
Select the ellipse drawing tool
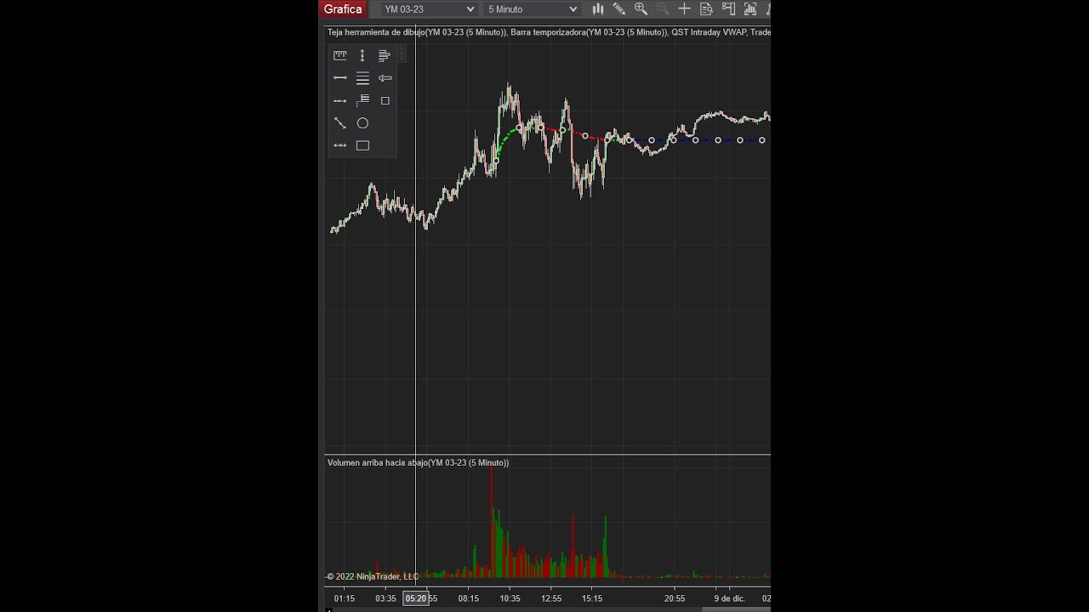tap(362, 123)
